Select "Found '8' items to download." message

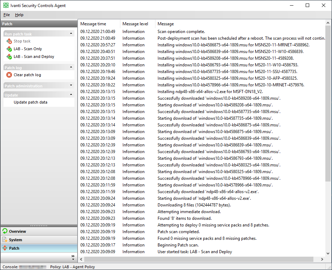185,218
